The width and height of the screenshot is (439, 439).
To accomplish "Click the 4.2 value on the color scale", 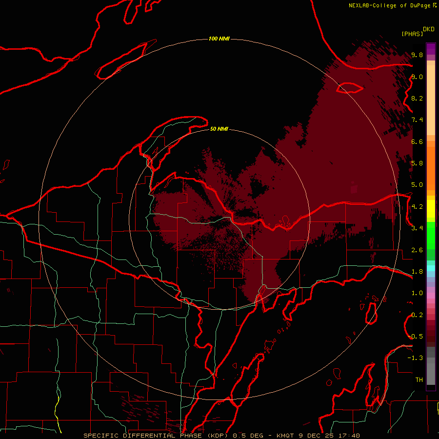I will pos(417,207).
